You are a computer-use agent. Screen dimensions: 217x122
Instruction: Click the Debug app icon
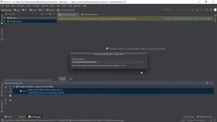[x=181, y=10]
